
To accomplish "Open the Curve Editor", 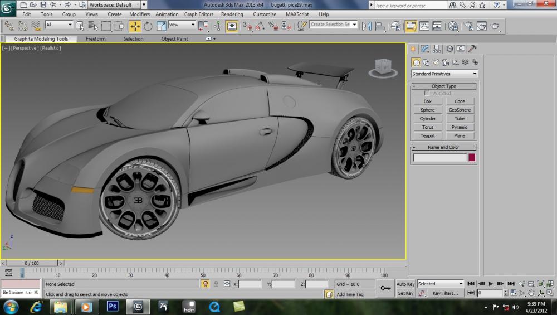I will (424, 26).
